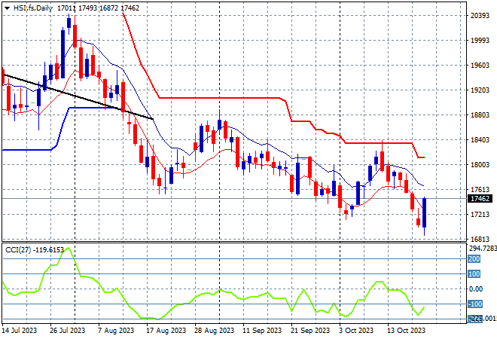This screenshot has height=339, width=497.
Task: Click the 18403 price axis label
Action: click(x=480, y=140)
